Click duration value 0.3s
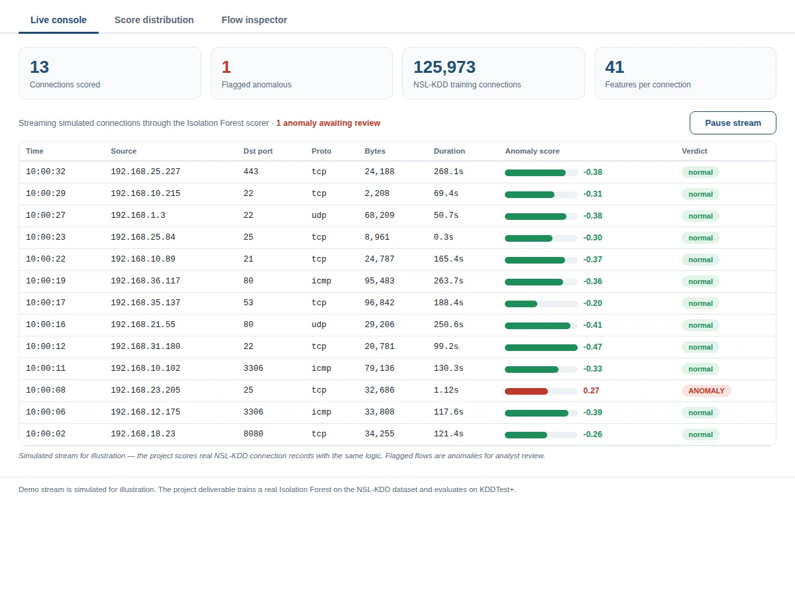795x596 pixels. click(444, 238)
